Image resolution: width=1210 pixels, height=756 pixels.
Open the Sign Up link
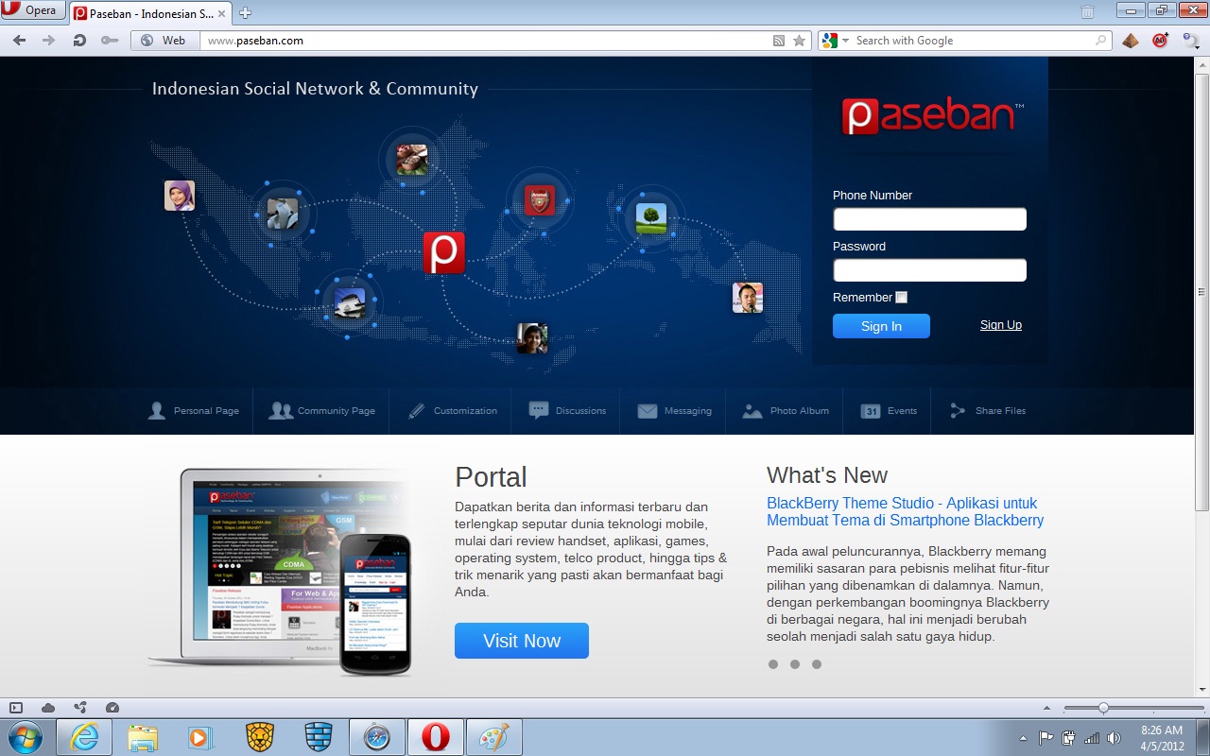(1001, 325)
